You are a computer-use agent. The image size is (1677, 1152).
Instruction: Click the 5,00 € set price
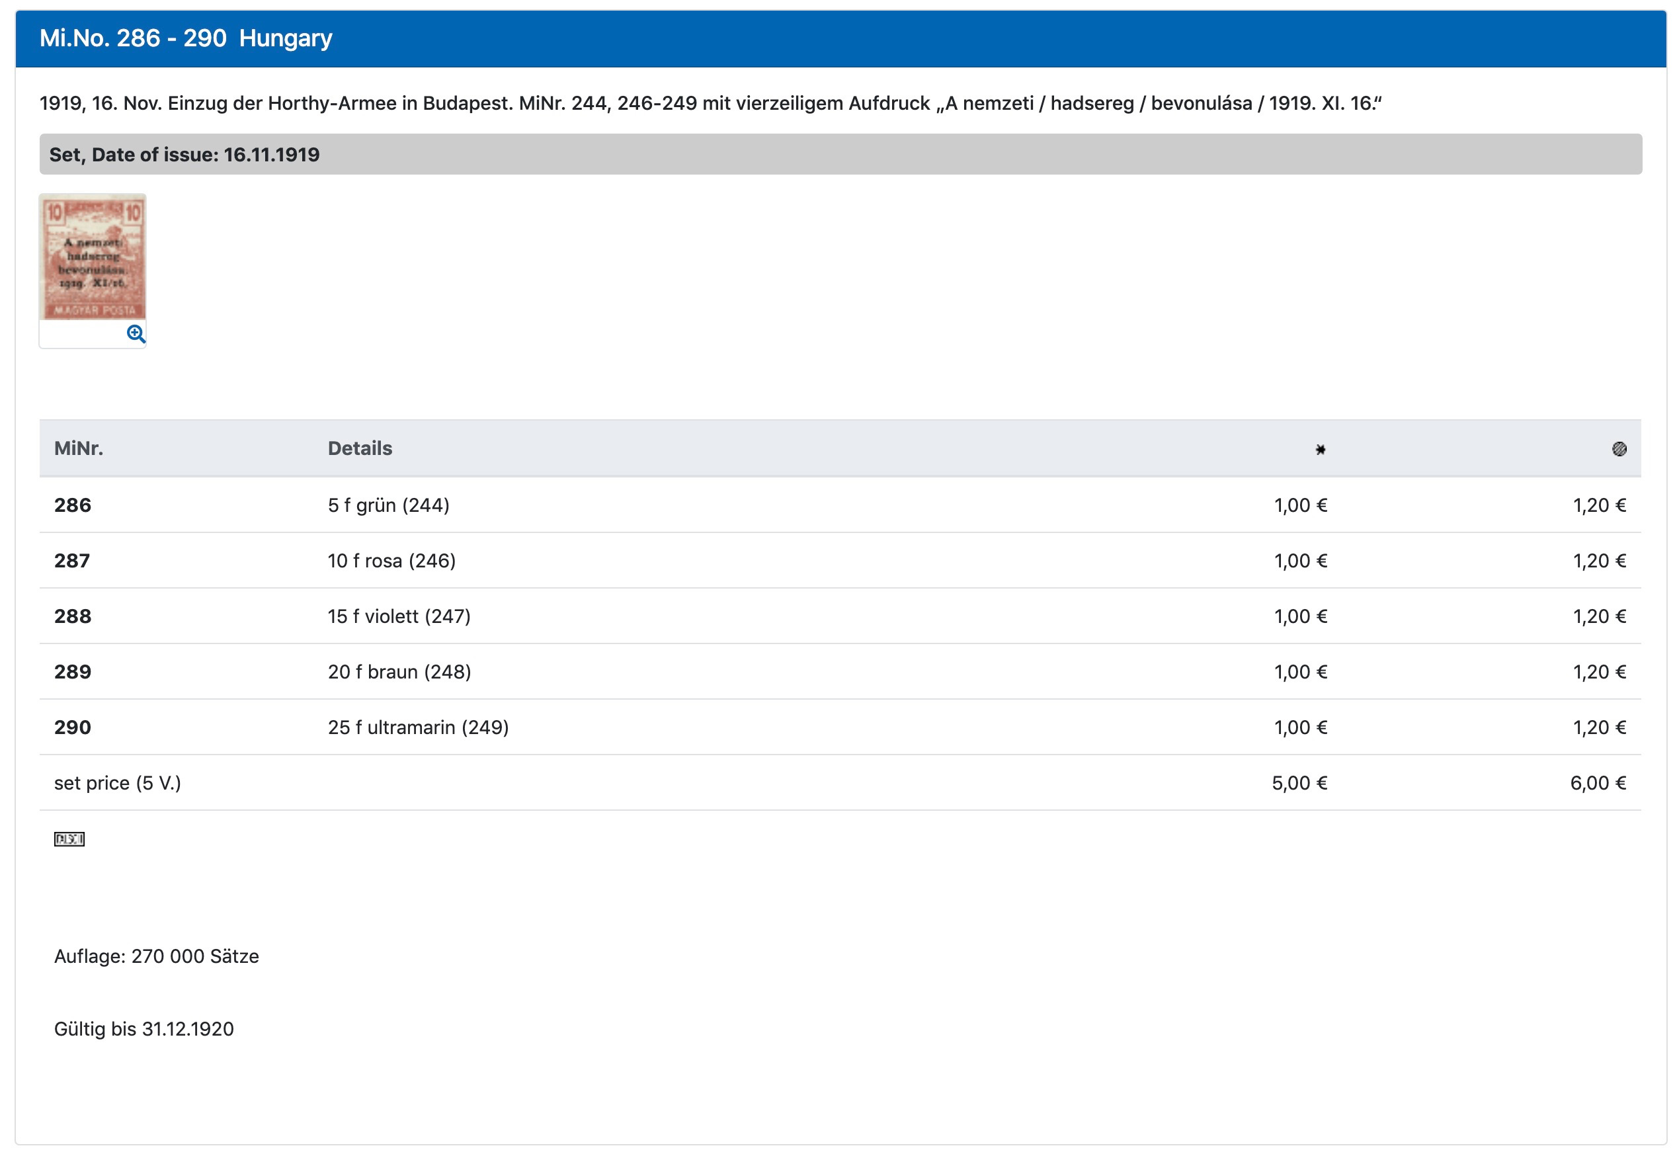(x=1299, y=782)
